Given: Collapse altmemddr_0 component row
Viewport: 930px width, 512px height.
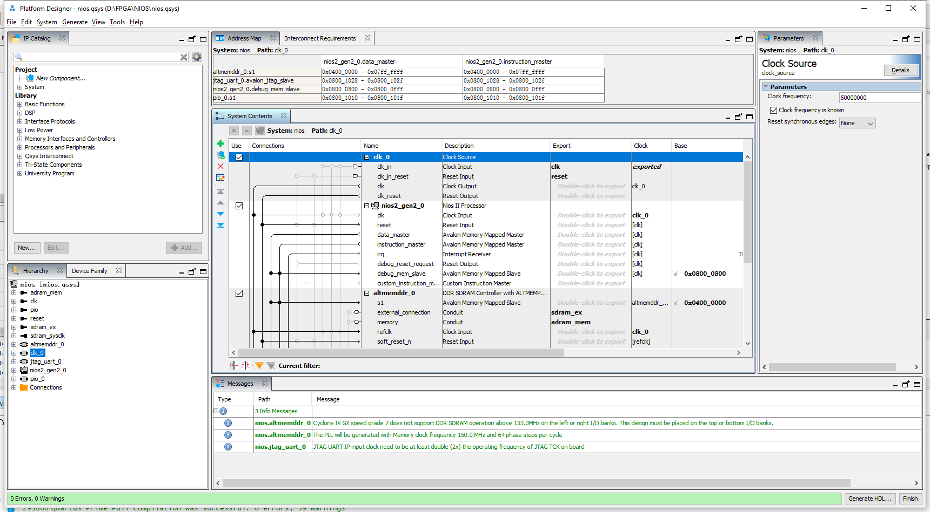Looking at the screenshot, I should [366, 293].
